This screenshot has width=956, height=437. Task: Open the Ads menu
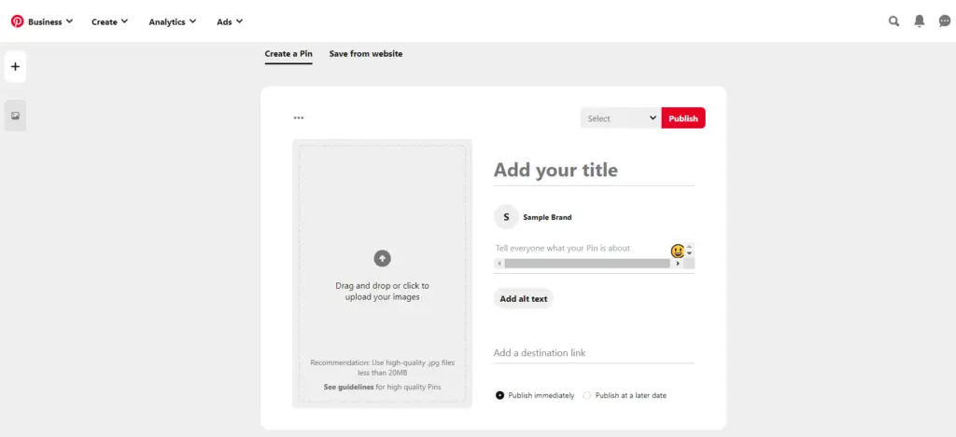coord(230,21)
